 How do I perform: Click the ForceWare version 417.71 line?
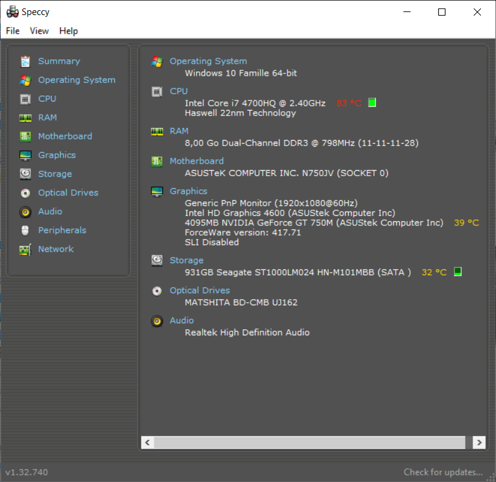click(x=243, y=233)
